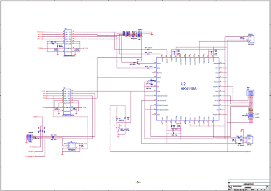Select the LED diode next to reset switch
Image resolution: width=271 pixels, height=191 pixels.
tap(117, 119)
